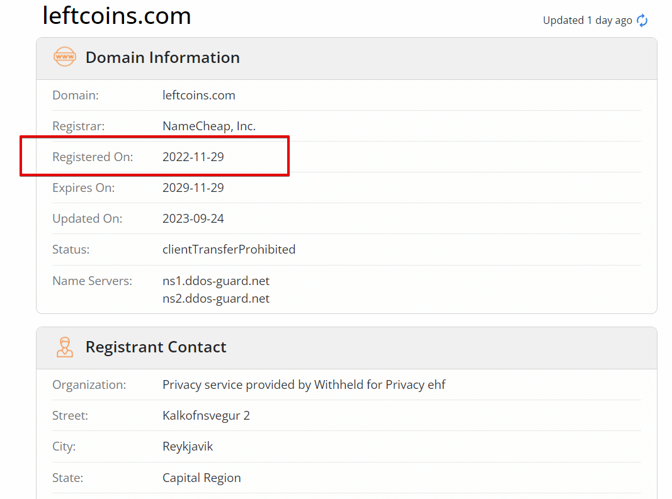Screen dimensions: 672x499
Task: Click the Updated 1 day ago text
Action: [x=588, y=21]
